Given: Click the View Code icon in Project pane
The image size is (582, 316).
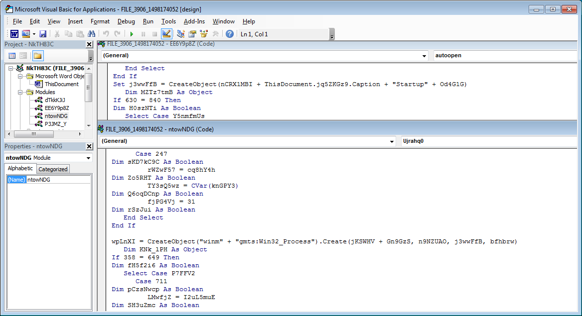Looking at the screenshot, I should pos(12,56).
